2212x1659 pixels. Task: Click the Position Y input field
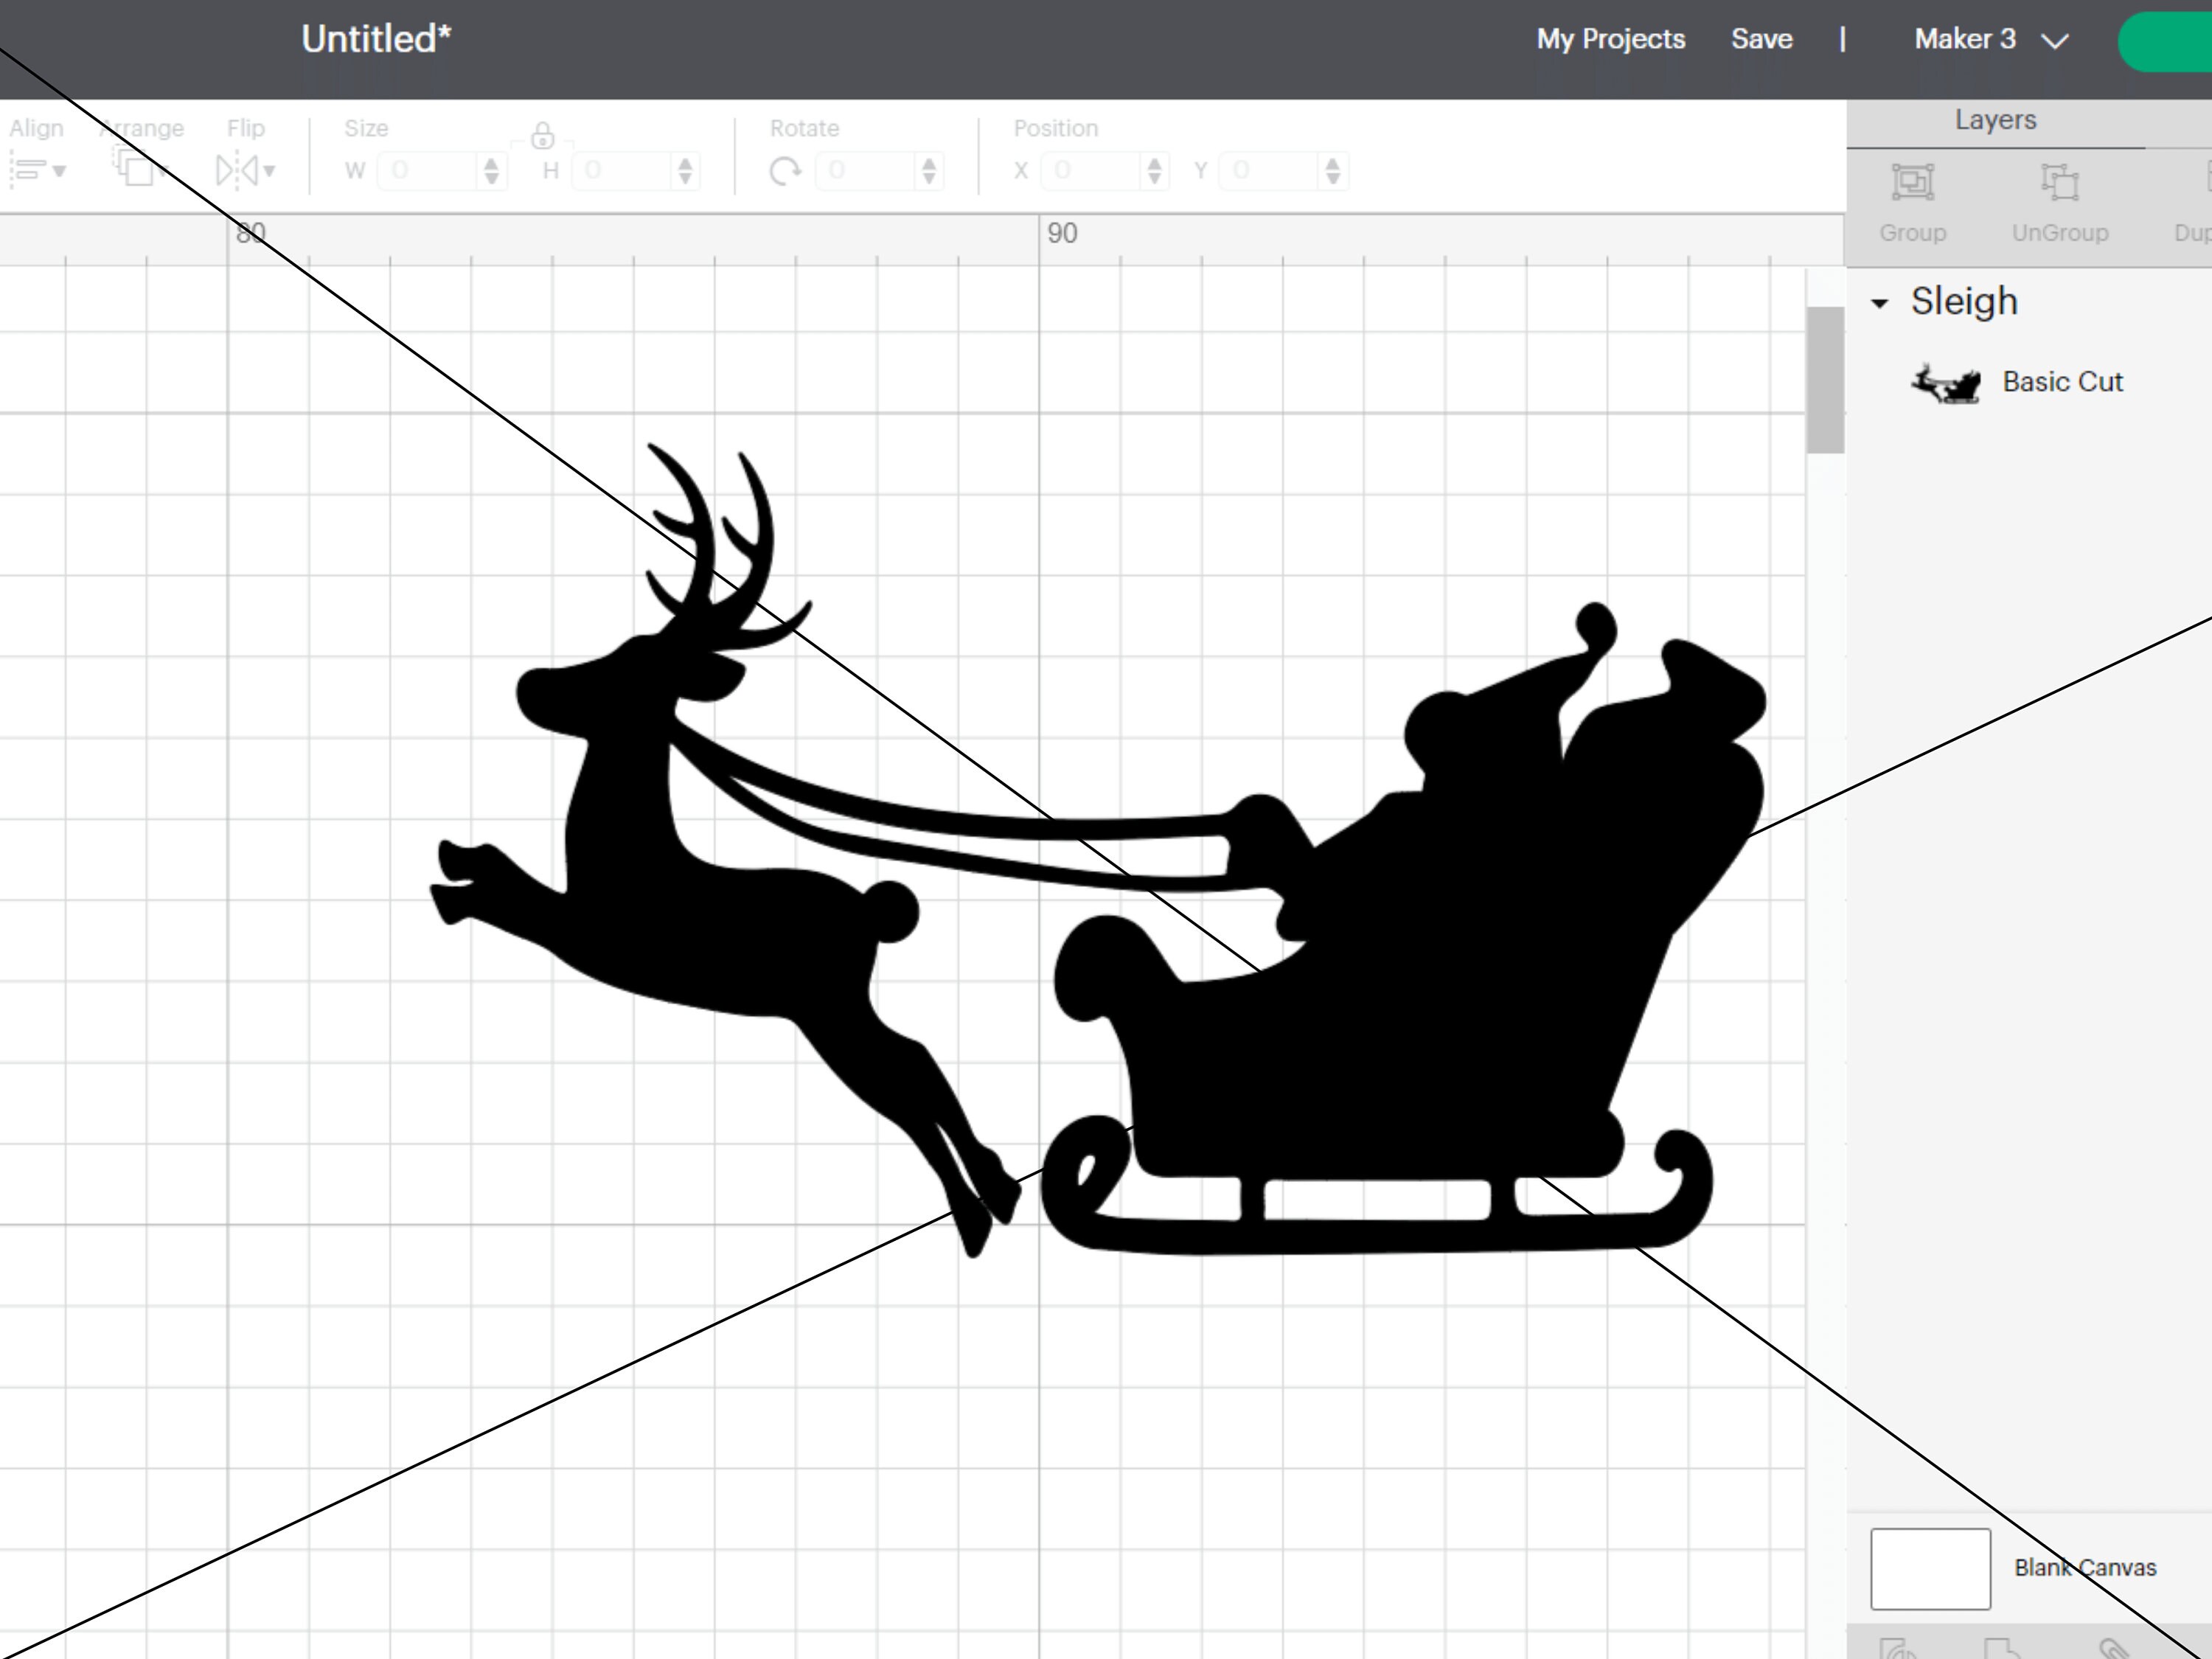[x=1269, y=171]
